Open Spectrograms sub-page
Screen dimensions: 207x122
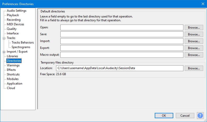[x=21, y=47]
